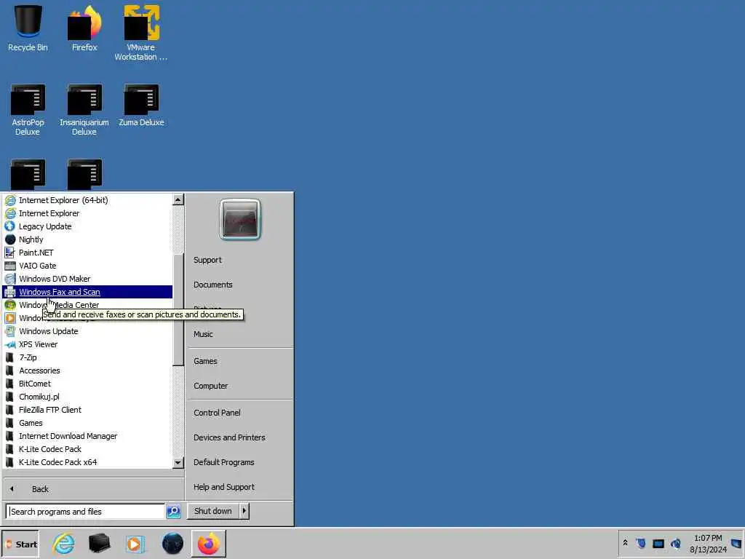Open VAIO Gate from the programs list
Viewport: 745px width, 559px height.
point(87,266)
